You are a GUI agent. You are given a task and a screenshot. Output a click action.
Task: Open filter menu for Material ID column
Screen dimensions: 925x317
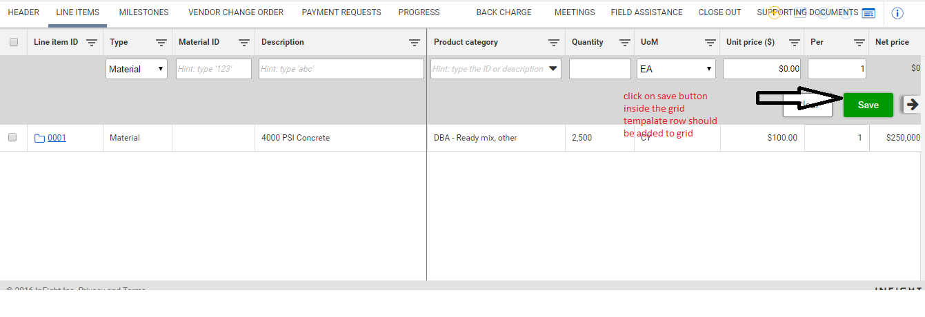click(x=243, y=43)
